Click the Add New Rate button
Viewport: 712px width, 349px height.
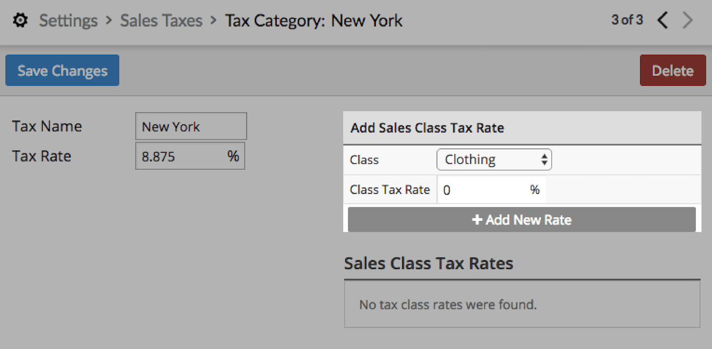522,220
